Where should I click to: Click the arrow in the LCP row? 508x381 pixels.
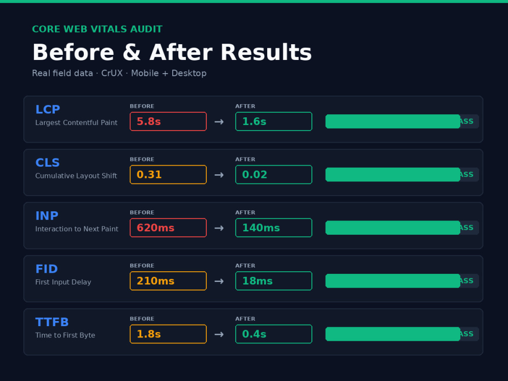pyautogui.click(x=219, y=122)
